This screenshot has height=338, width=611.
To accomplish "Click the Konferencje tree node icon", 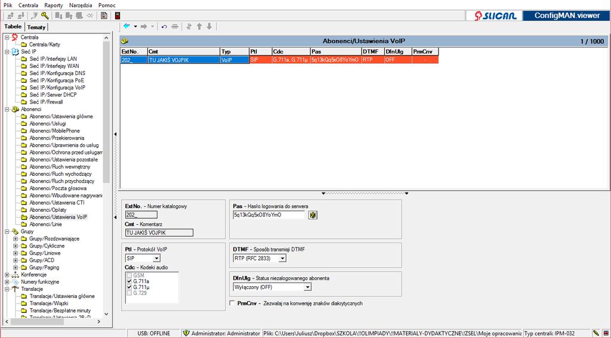I will 15,275.
